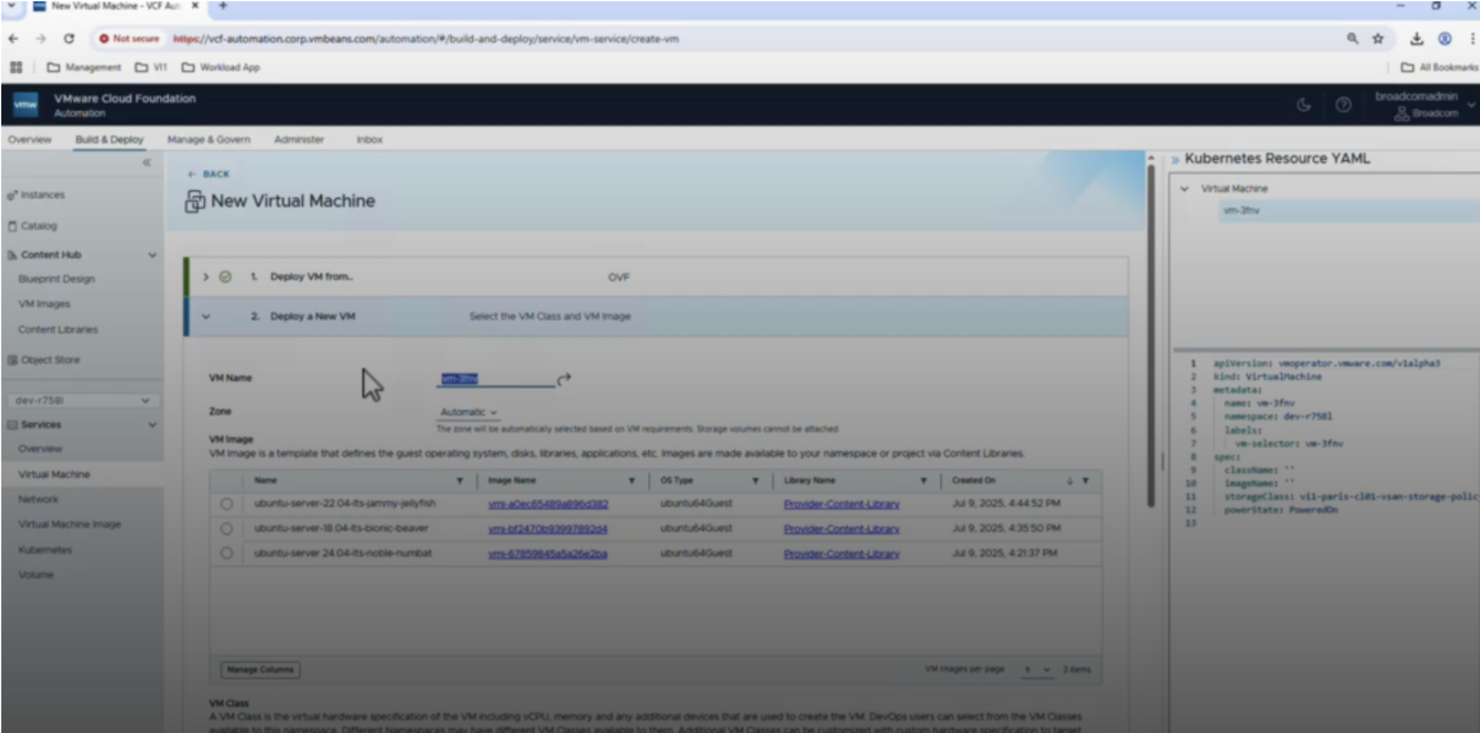Collapse Virtual Machine tree in YAML panel

pyautogui.click(x=1184, y=188)
